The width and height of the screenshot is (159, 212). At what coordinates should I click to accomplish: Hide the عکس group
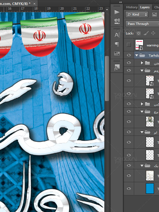[129, 104]
